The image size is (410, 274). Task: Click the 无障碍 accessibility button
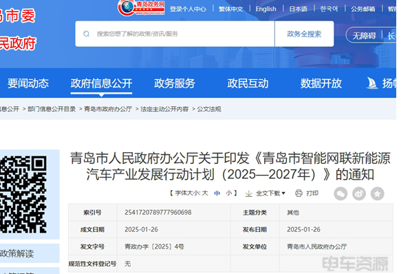tap(364, 36)
